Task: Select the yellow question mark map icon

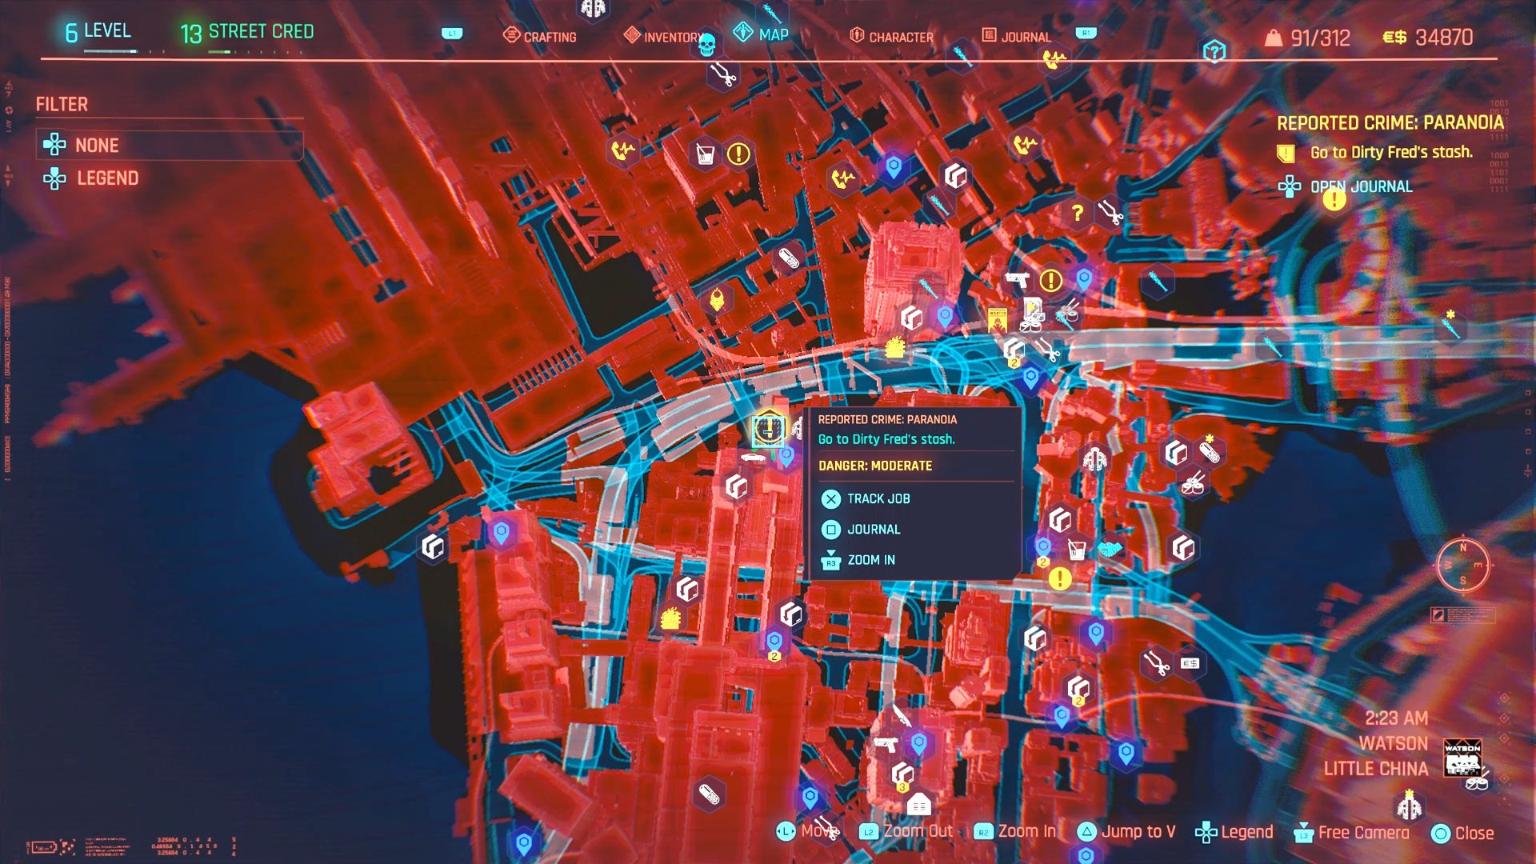Action: pyautogui.click(x=1078, y=213)
